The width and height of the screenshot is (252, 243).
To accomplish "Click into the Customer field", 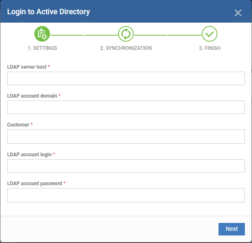I will point(126,137).
